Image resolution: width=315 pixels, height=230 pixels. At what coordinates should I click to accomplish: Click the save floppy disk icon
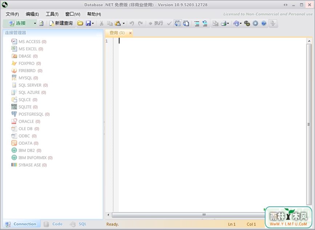[x=88, y=23]
